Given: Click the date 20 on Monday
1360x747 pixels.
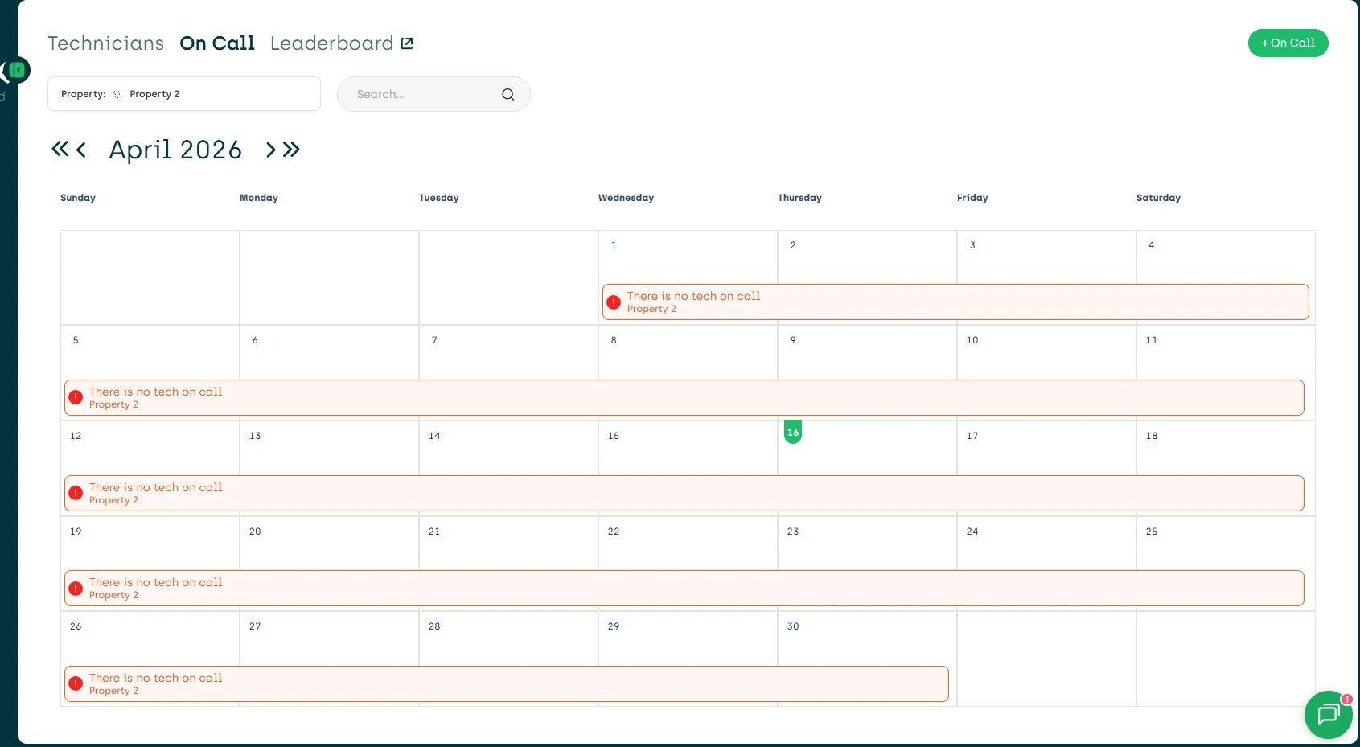Looking at the screenshot, I should (x=255, y=532).
